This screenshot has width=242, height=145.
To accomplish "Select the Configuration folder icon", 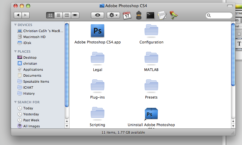I will point(151,30).
